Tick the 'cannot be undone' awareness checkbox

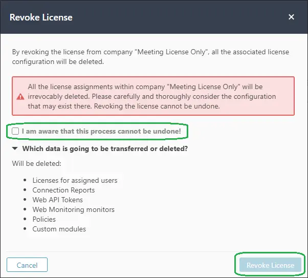15,131
